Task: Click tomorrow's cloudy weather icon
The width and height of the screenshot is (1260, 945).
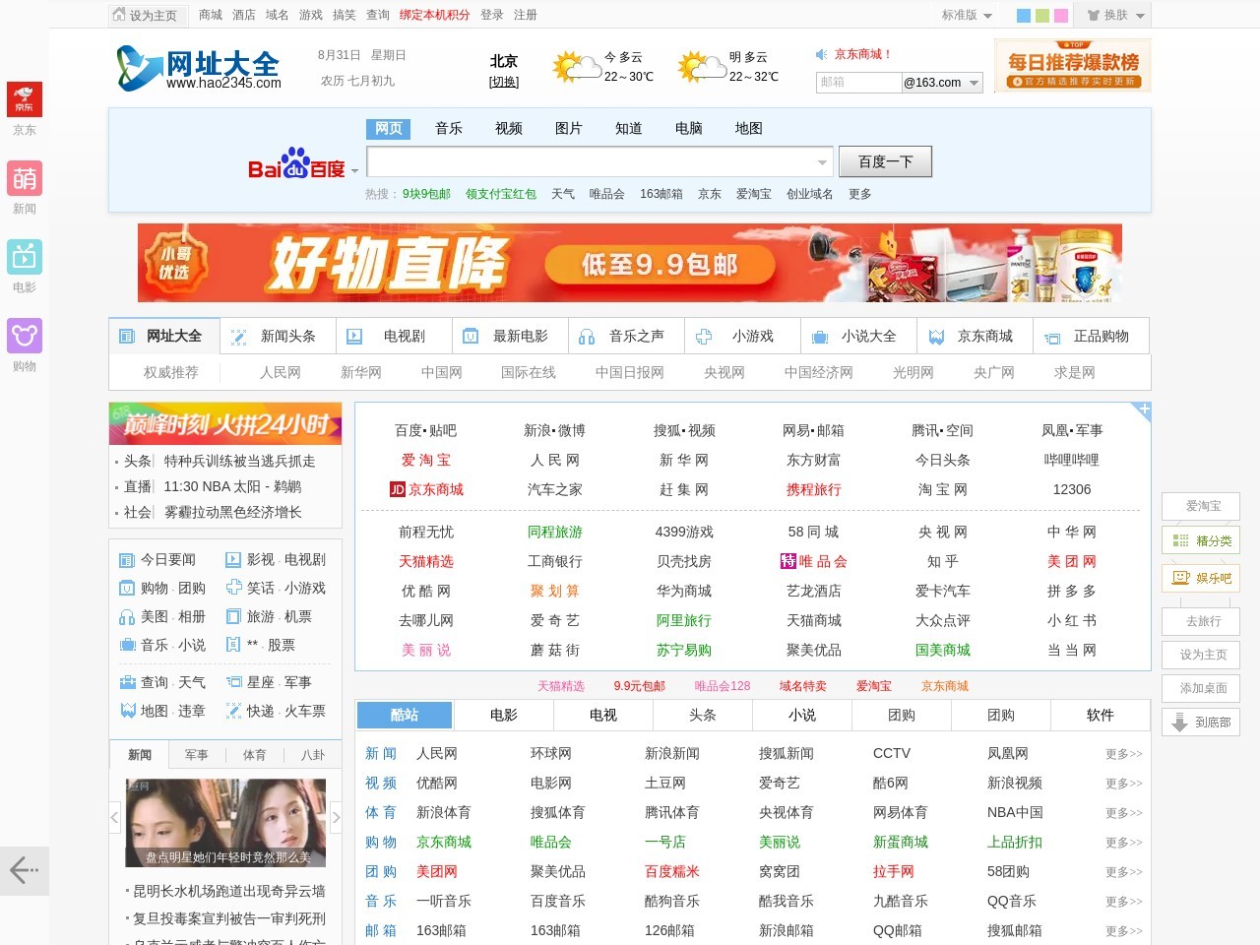Action: pos(702,67)
